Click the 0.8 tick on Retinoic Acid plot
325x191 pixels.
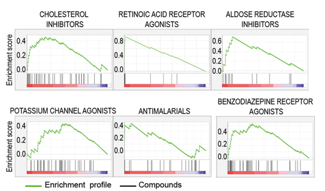pyautogui.click(x=118, y=40)
